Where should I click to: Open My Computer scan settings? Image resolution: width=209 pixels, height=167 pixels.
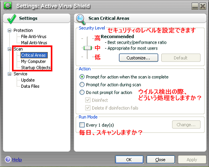coord(33,61)
